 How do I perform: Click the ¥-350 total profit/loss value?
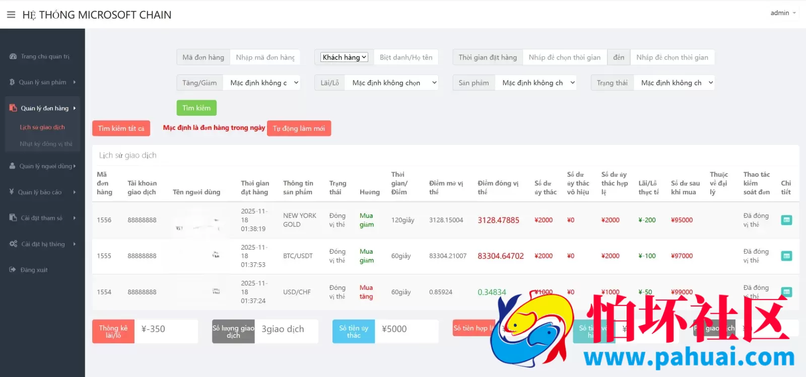153,329
